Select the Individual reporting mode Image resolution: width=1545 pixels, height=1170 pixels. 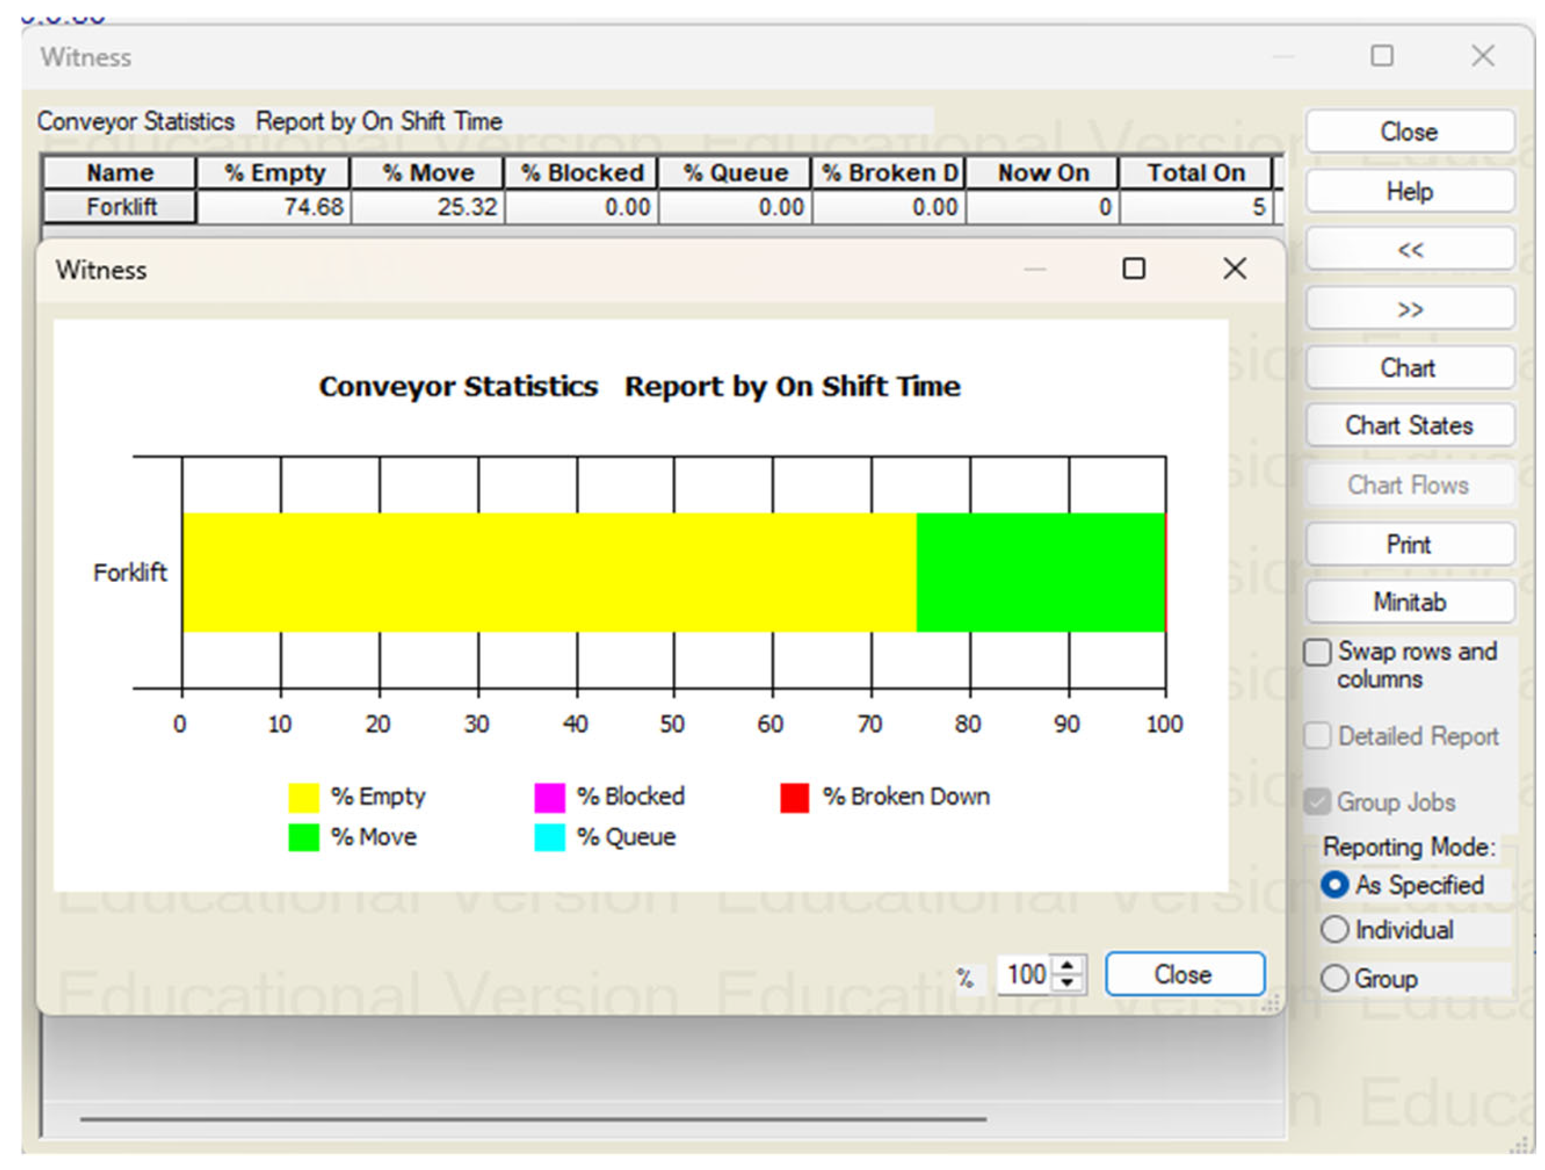click(x=1334, y=930)
